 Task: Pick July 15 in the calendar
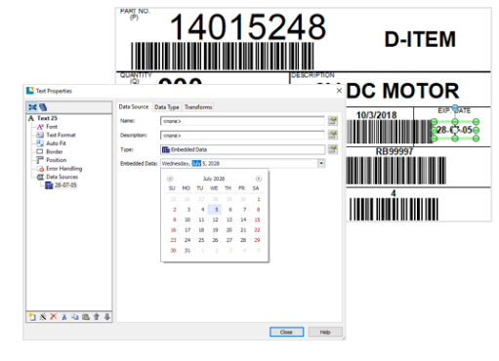click(257, 220)
